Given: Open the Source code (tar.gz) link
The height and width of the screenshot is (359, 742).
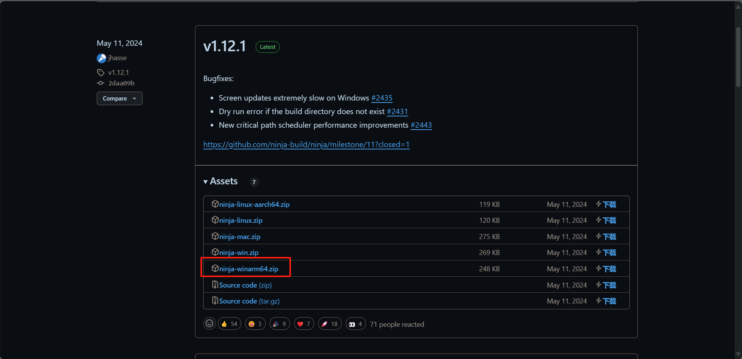Looking at the screenshot, I should click(249, 301).
